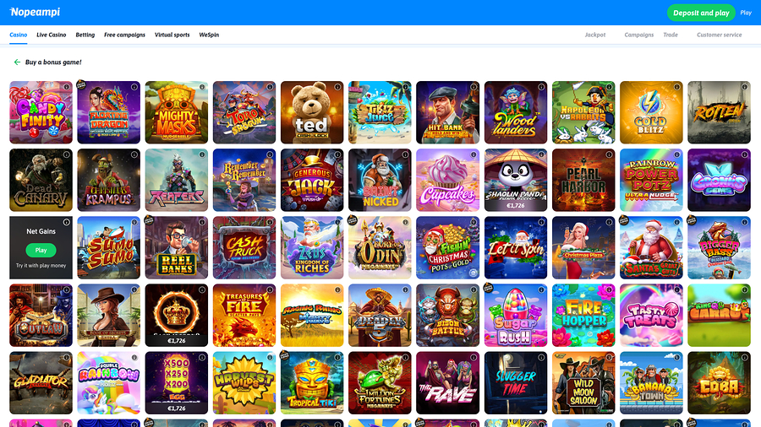761x427 pixels.
Task: Open Zeus Kingdom of Riches thumbnail
Action: coord(312,248)
